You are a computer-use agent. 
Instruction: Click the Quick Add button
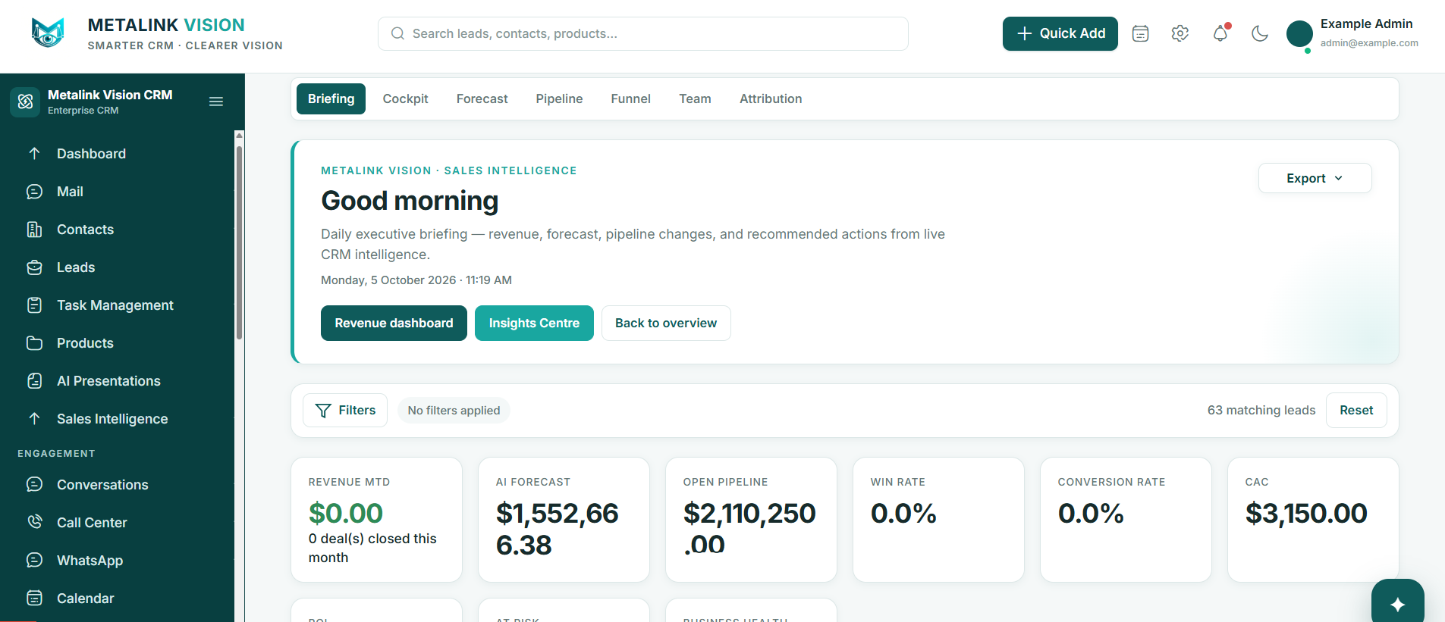point(1060,33)
